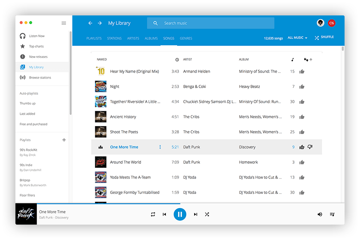Switch to the ARTISTS tab
Image resolution: width=360 pixels, height=240 pixels.
[133, 38]
